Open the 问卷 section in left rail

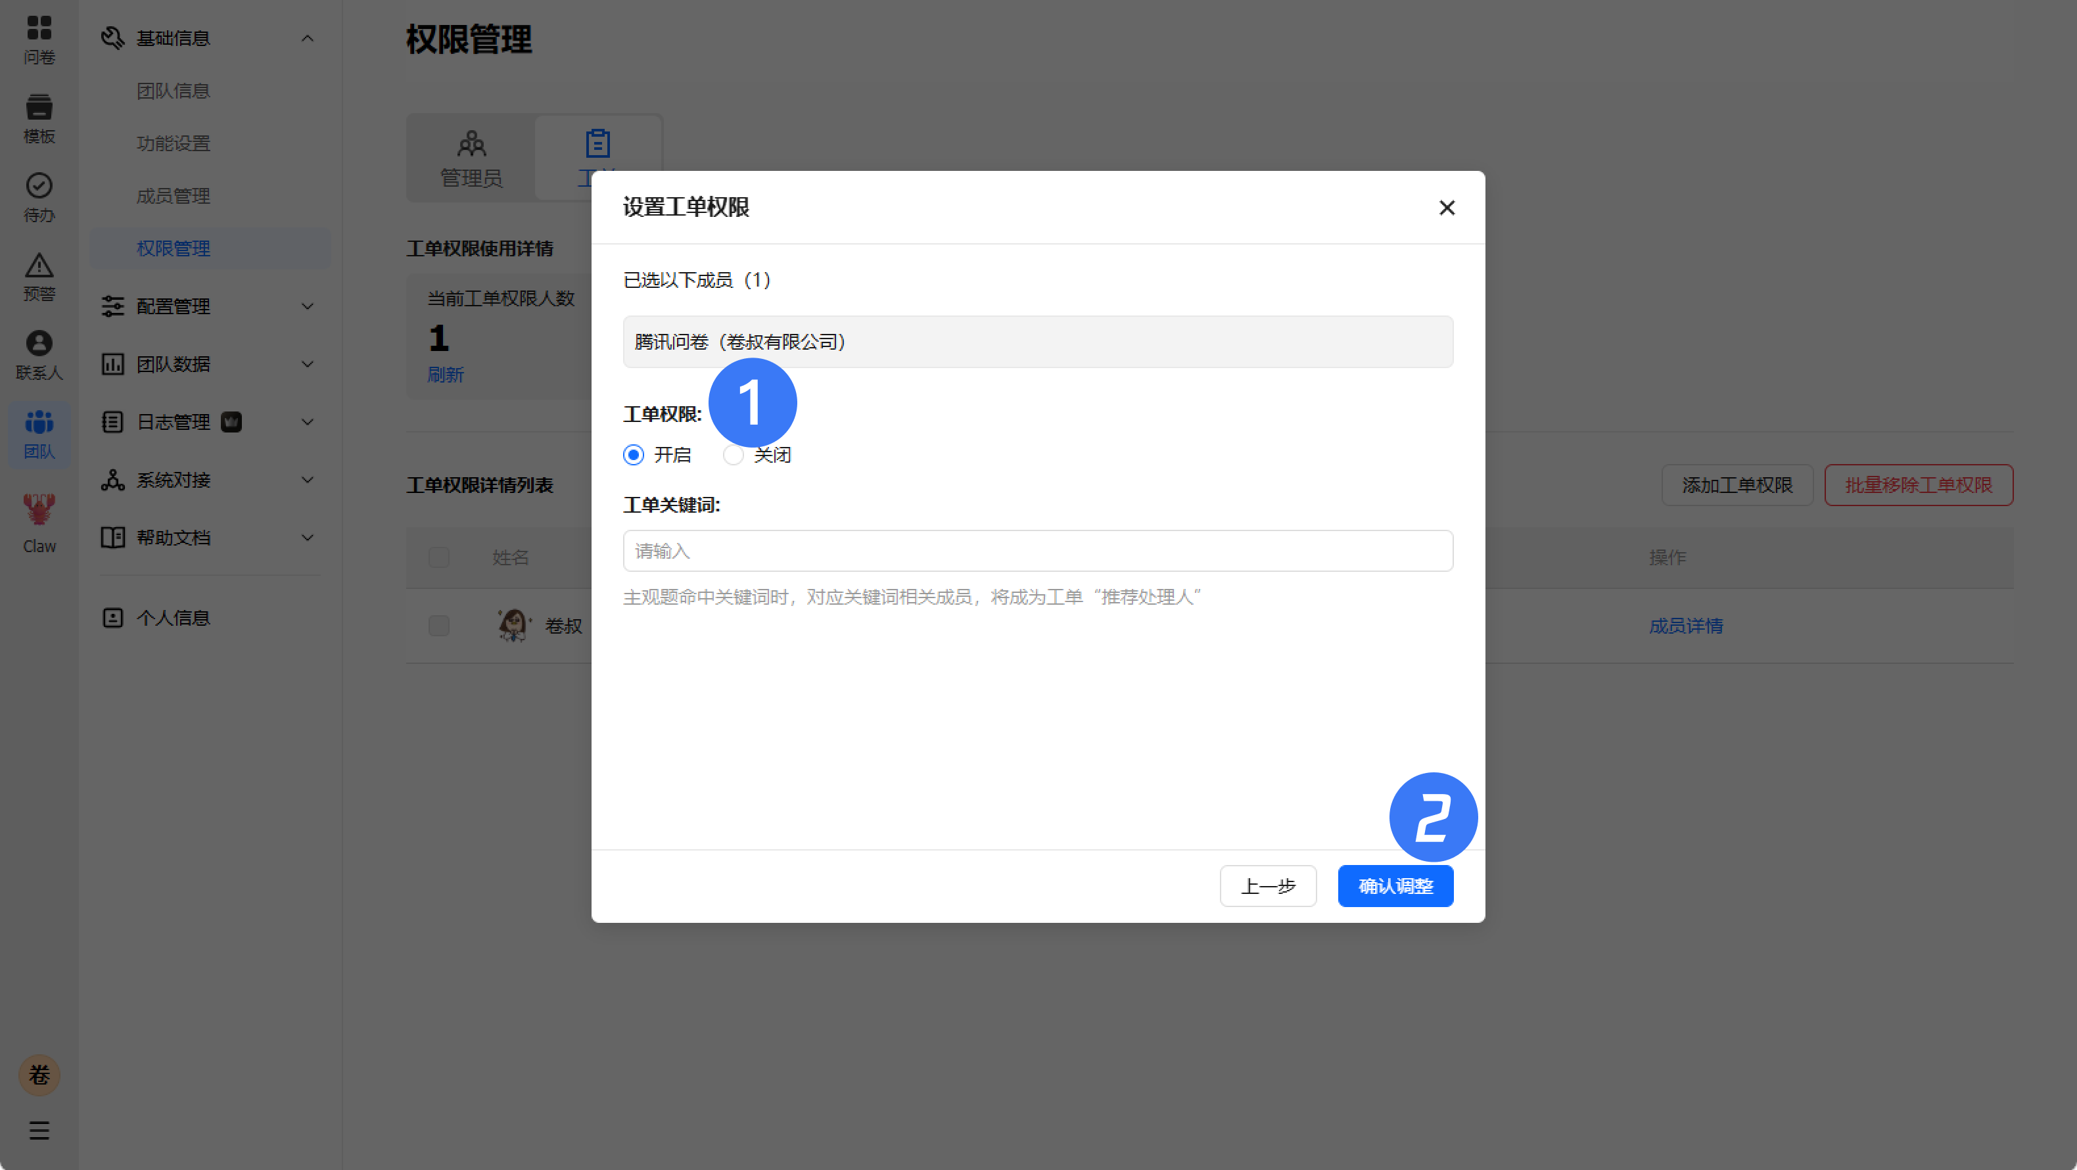click(39, 40)
